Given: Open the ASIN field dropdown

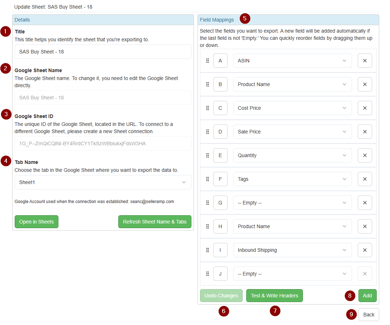Looking at the screenshot, I should [x=292, y=61].
